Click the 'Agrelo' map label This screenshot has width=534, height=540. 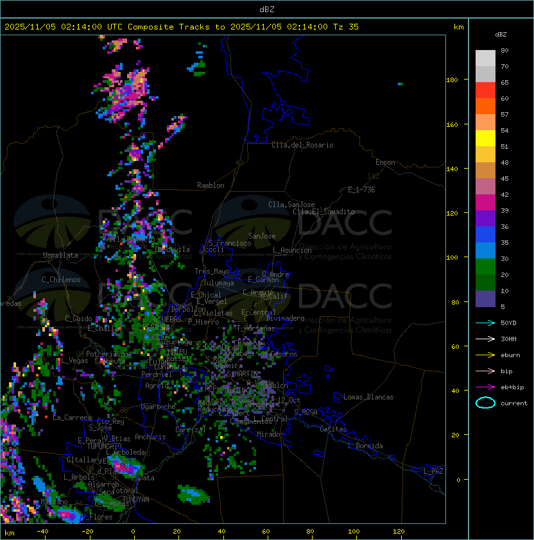click(x=157, y=385)
